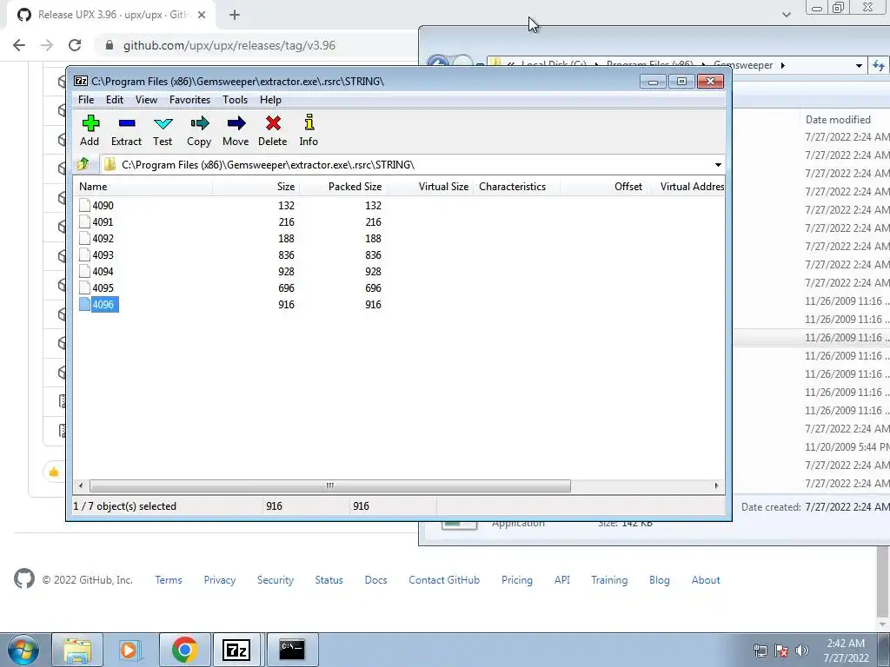The image size is (890, 667).
Task: Delete the selected entry with the red X
Action: coord(272,131)
